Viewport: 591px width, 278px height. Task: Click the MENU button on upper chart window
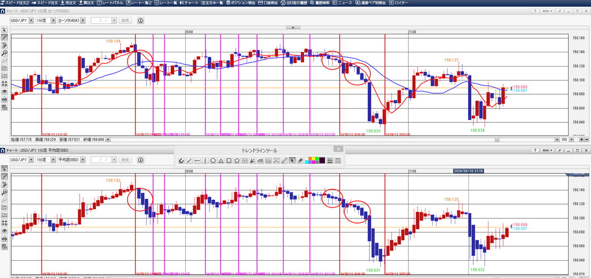coord(547,11)
